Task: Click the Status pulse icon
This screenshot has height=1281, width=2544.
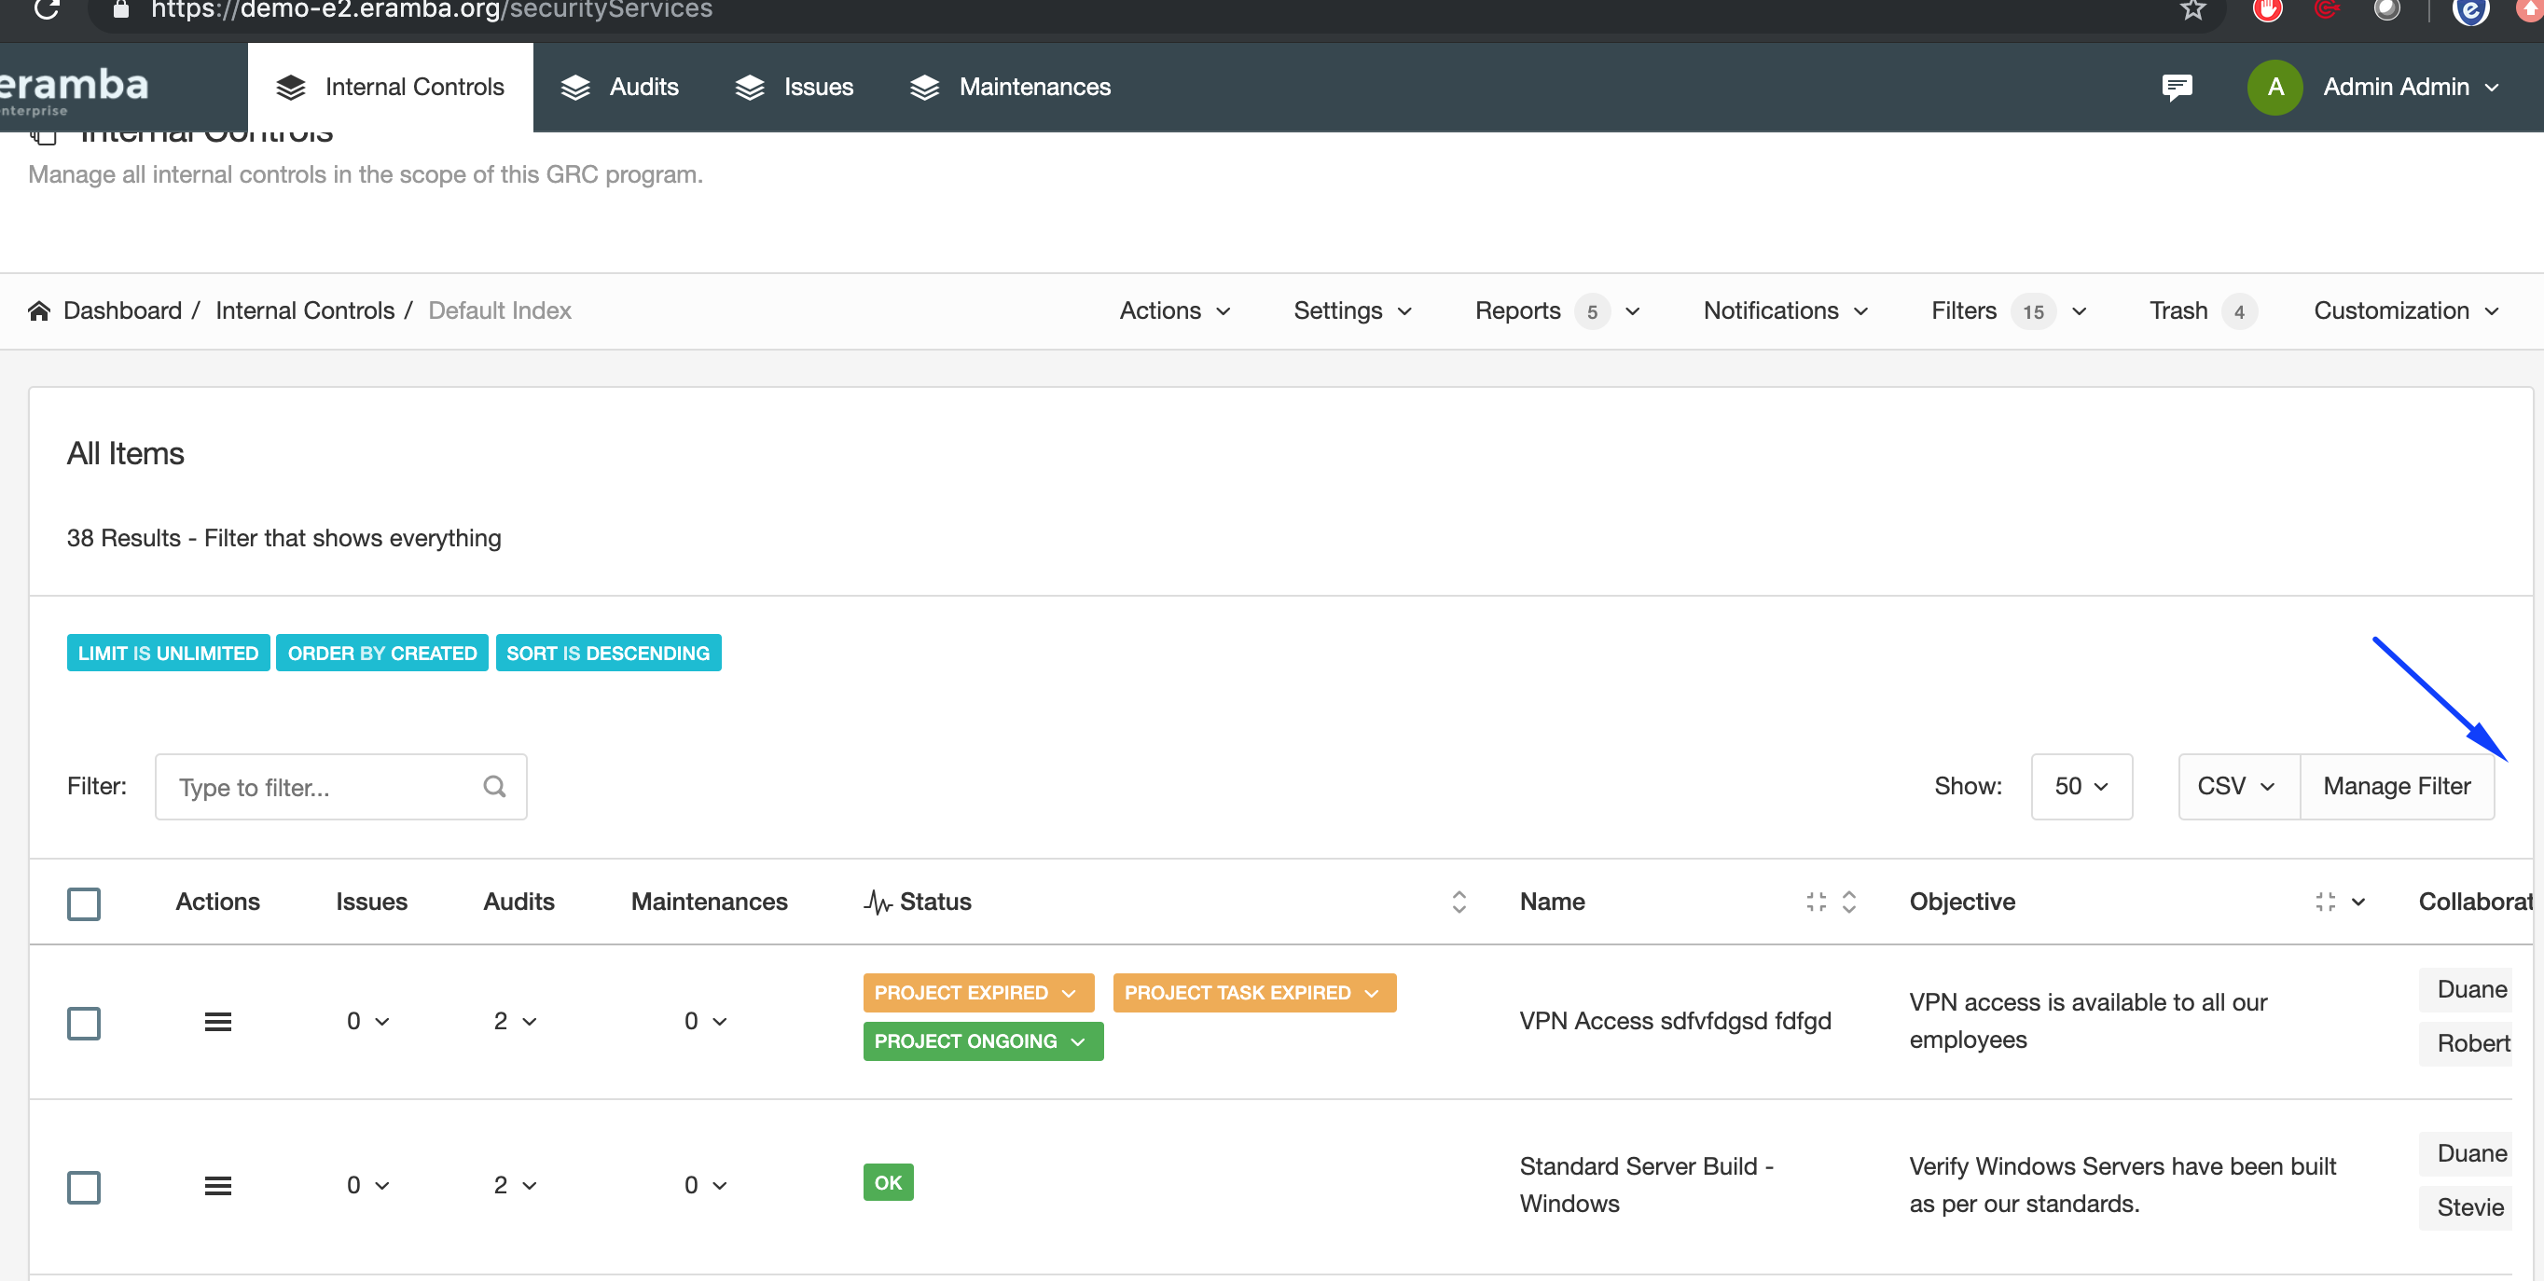Action: [878, 902]
